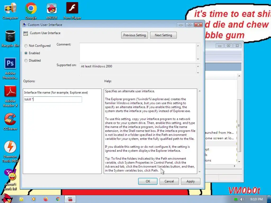Click the Cancel button
This screenshot has height=203, width=271.
point(169,181)
